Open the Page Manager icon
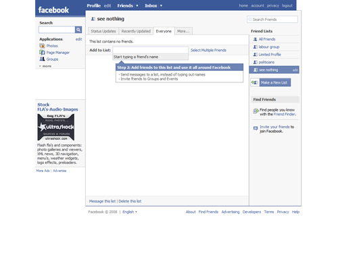This screenshot has width=338, height=253. pos(42,53)
